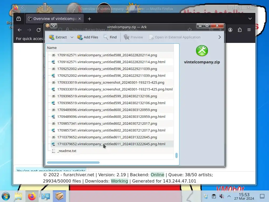The image size is (269, 202).
Task: Click the vintelcompany.zip archive icon
Action: (202, 51)
